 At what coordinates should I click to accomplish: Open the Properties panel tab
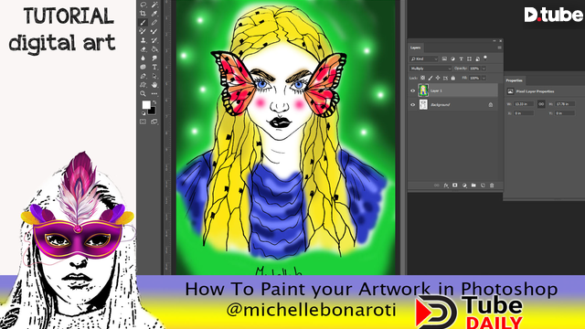(x=514, y=80)
